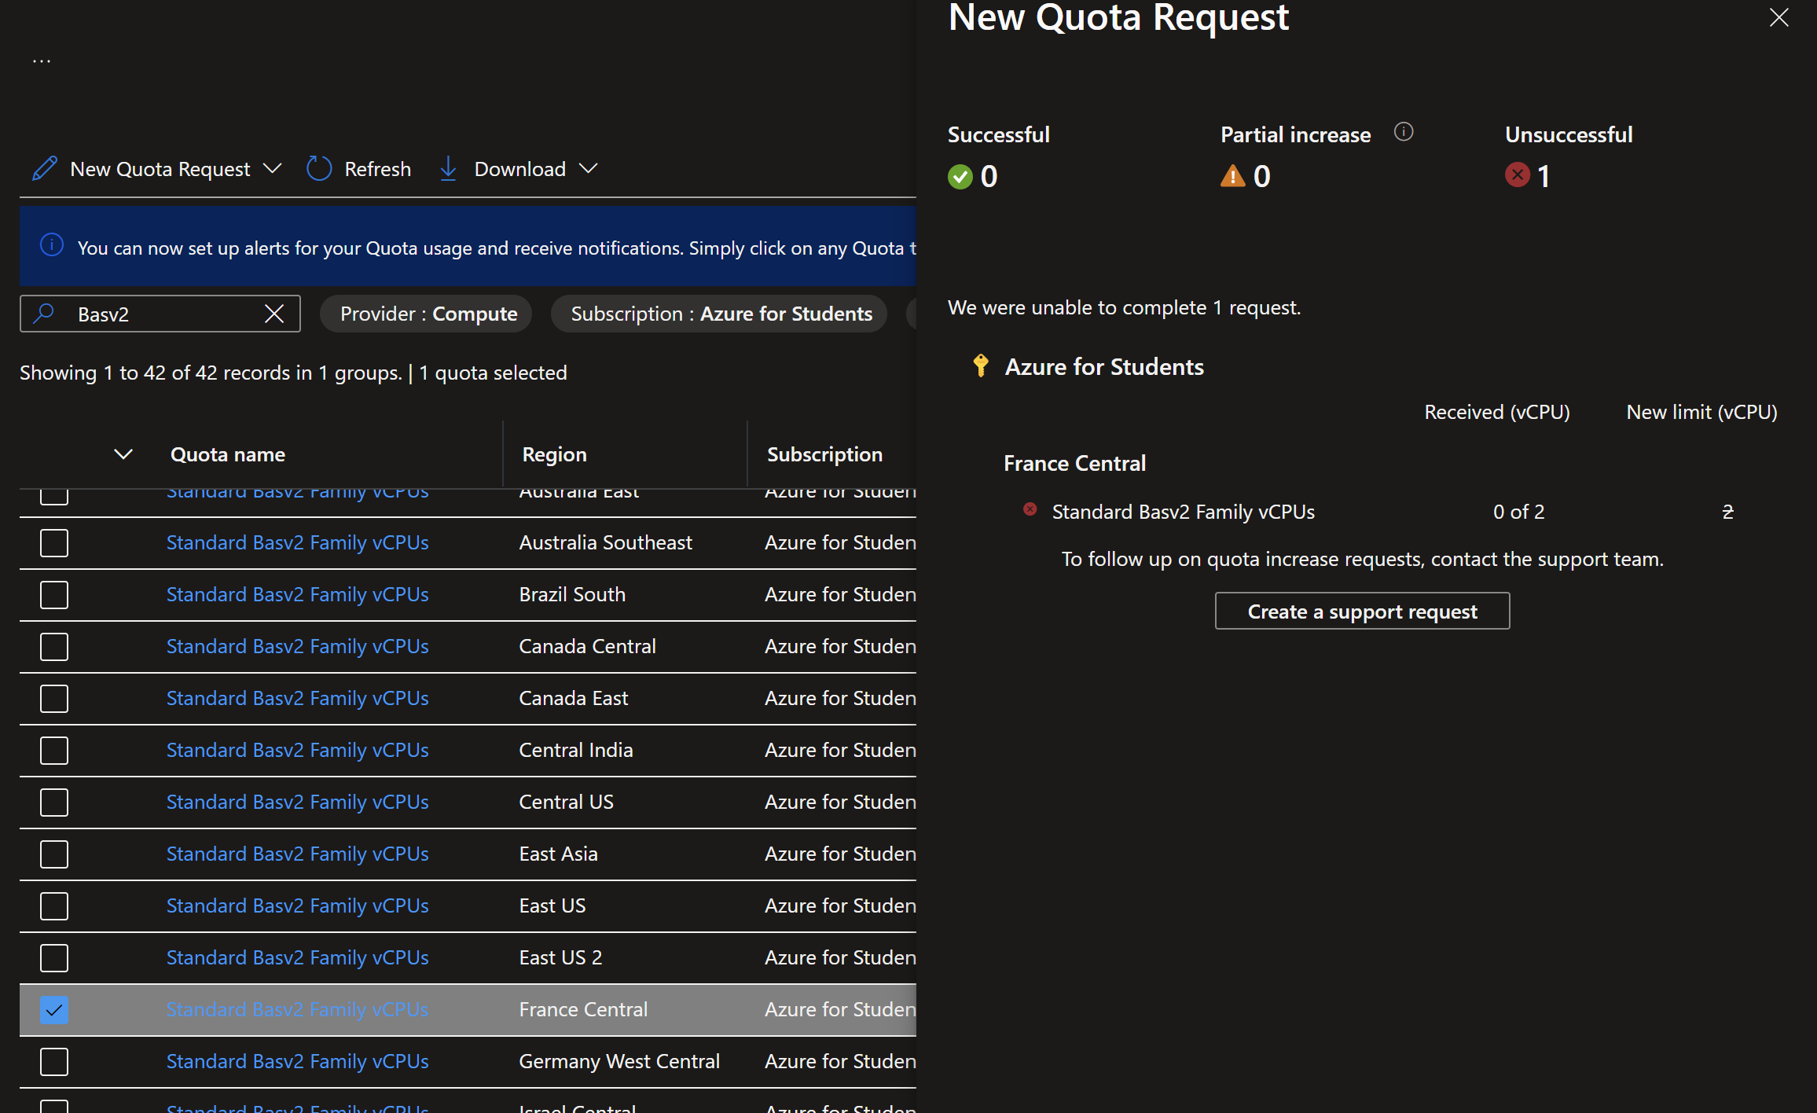
Task: Check the Canada Central row checkbox
Action: coord(54,647)
